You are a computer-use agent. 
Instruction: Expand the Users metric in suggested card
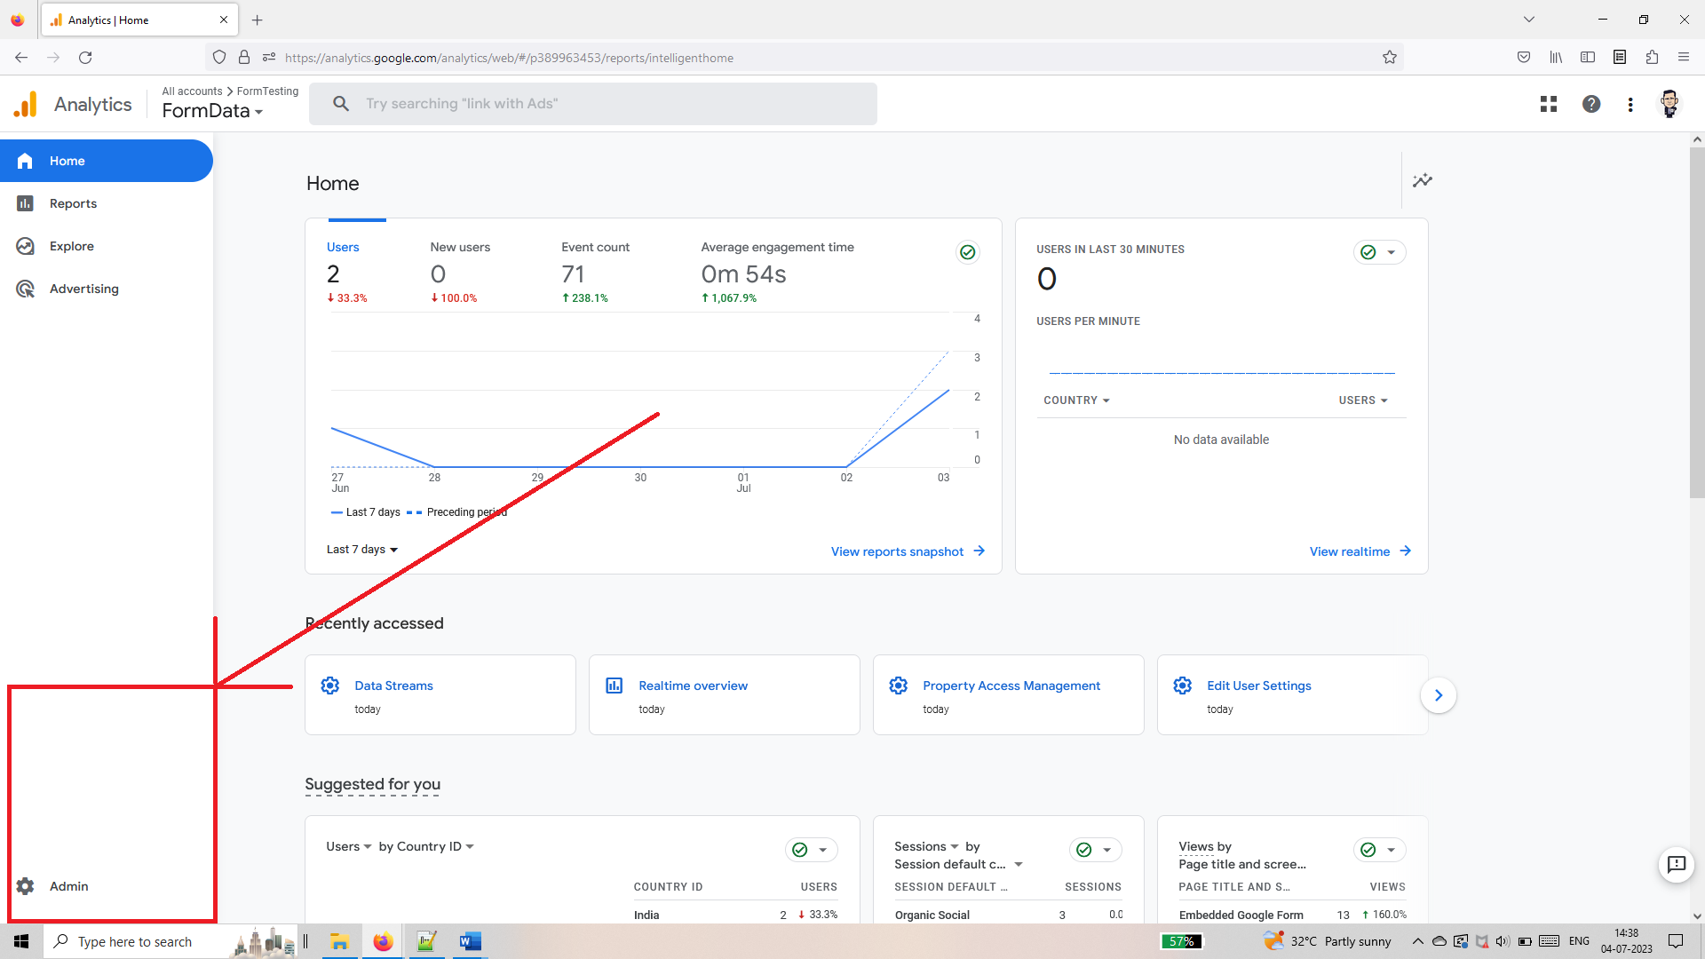tap(349, 847)
